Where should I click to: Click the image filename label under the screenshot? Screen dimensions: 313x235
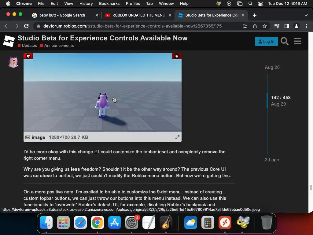[38, 137]
